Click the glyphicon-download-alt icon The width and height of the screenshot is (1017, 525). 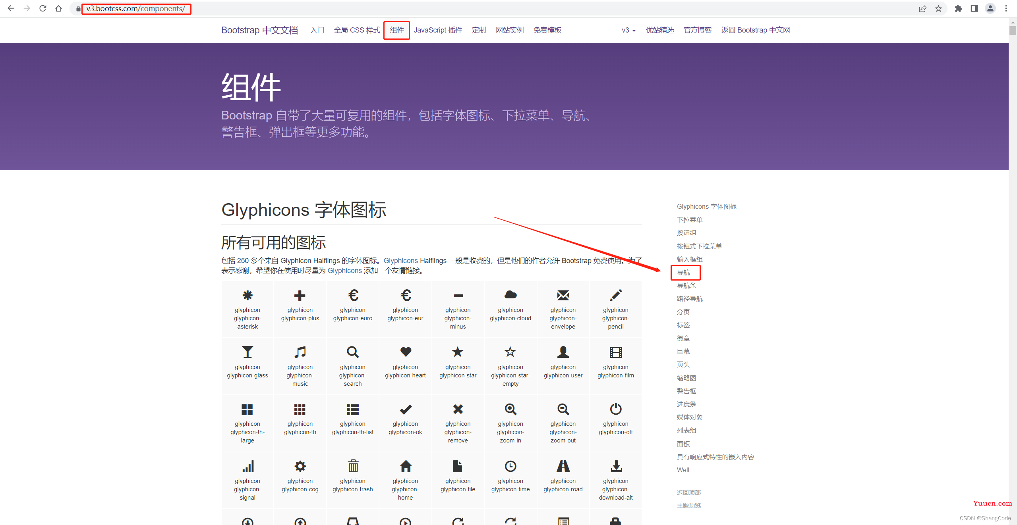(x=616, y=466)
